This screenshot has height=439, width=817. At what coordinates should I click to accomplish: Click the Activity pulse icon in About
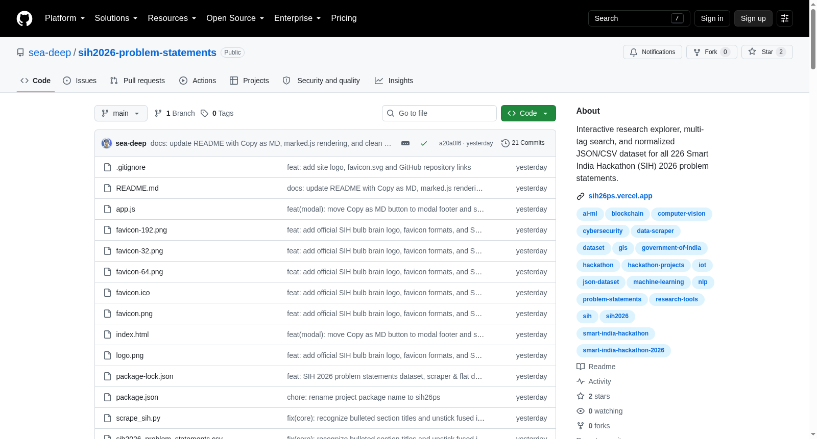pyautogui.click(x=581, y=381)
